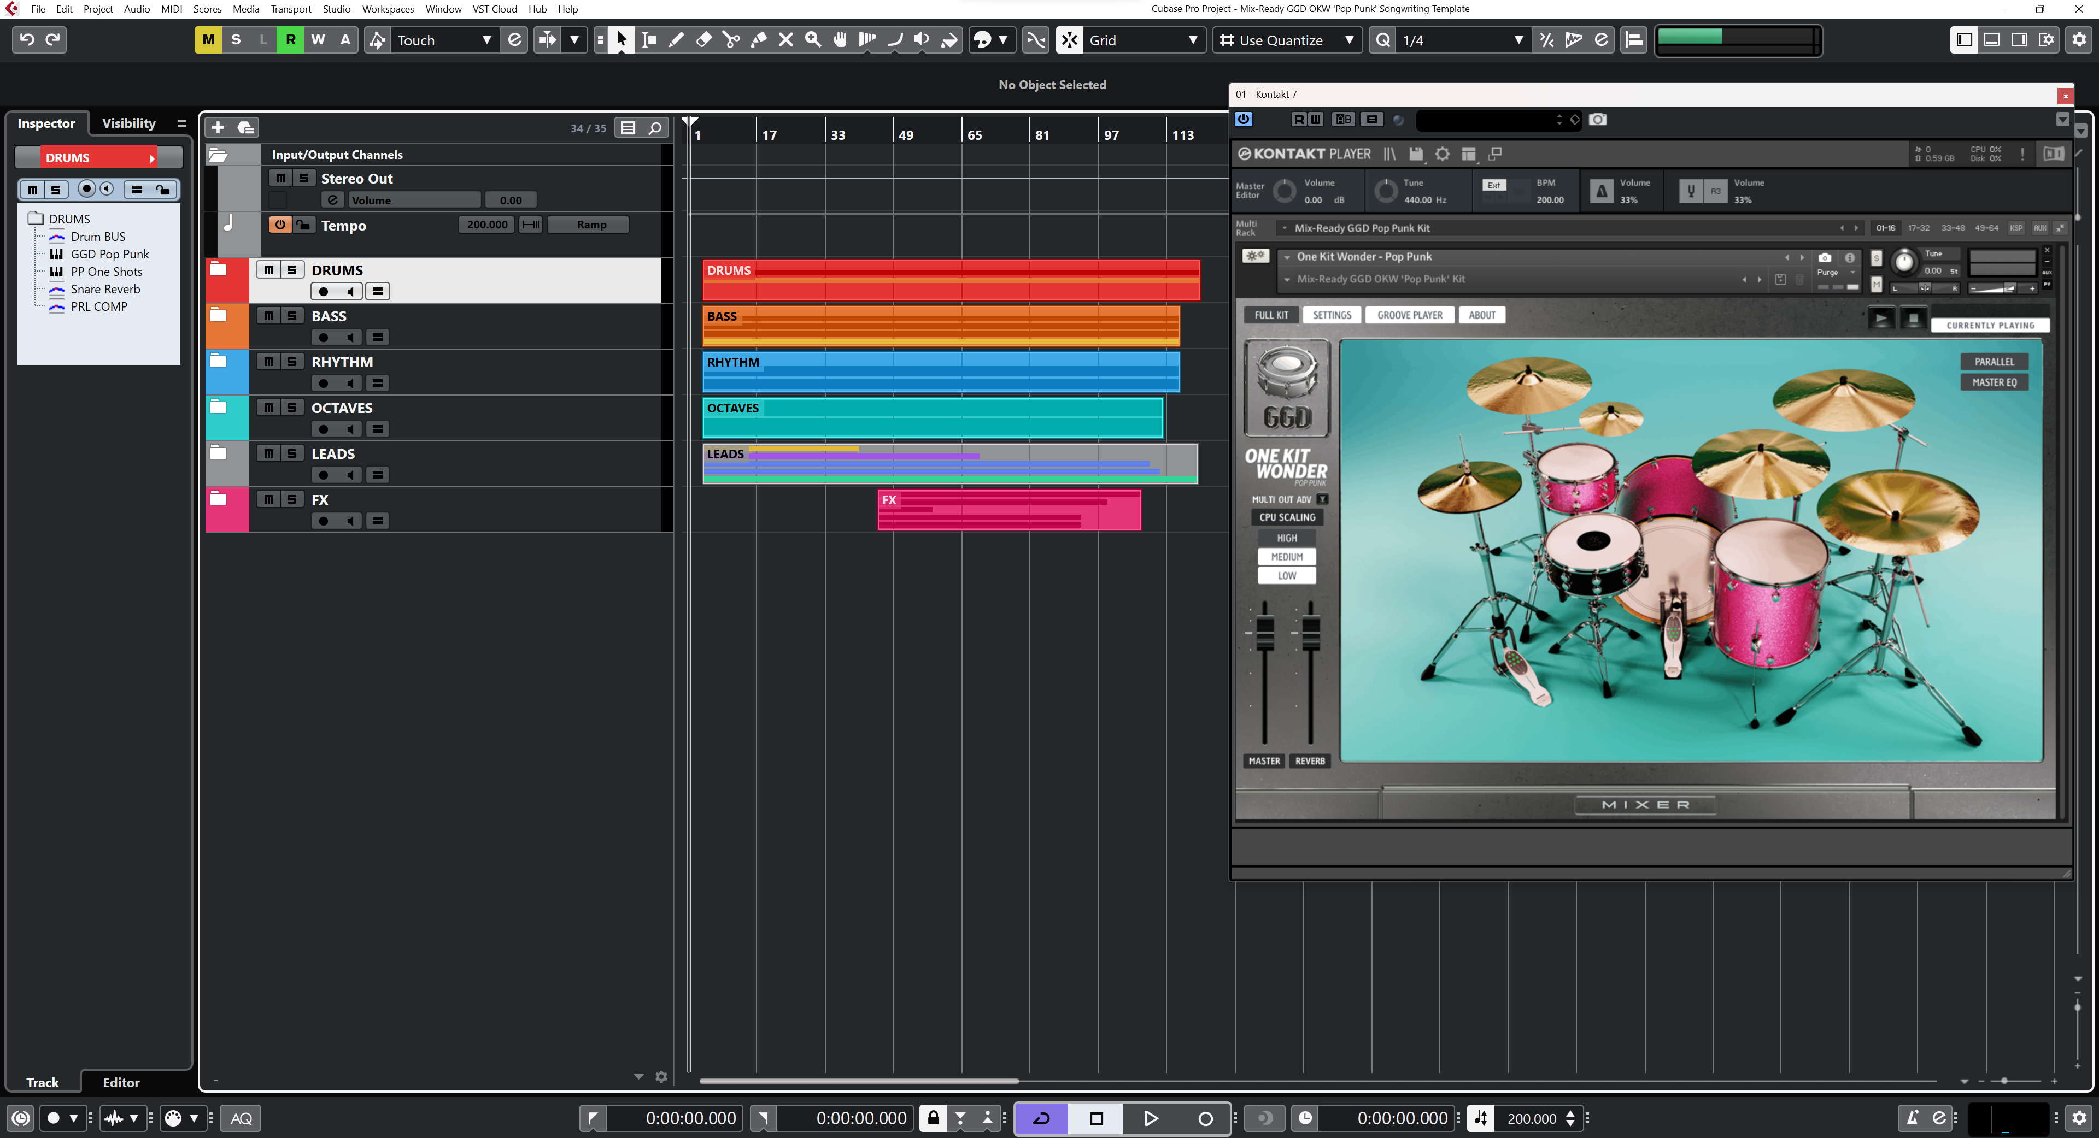The height and width of the screenshot is (1138, 2099).
Task: Select the Eraser tool
Action: tap(704, 40)
